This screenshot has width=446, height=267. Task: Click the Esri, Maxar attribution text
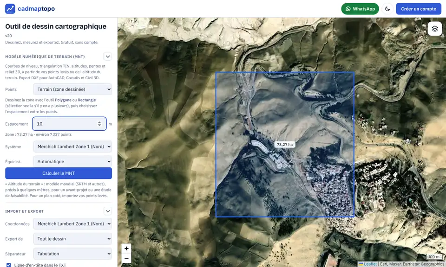[412, 264]
